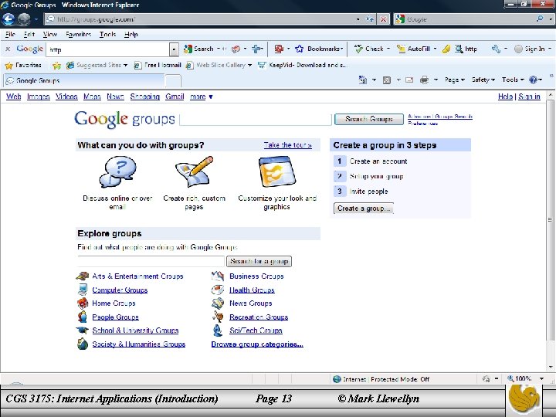The width and height of the screenshot is (556, 417).
Task: Click the Computer Groups category icon
Action: click(83, 290)
